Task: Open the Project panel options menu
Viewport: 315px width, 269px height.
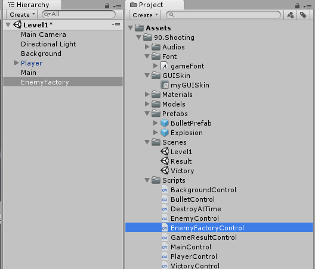Action: point(308,7)
